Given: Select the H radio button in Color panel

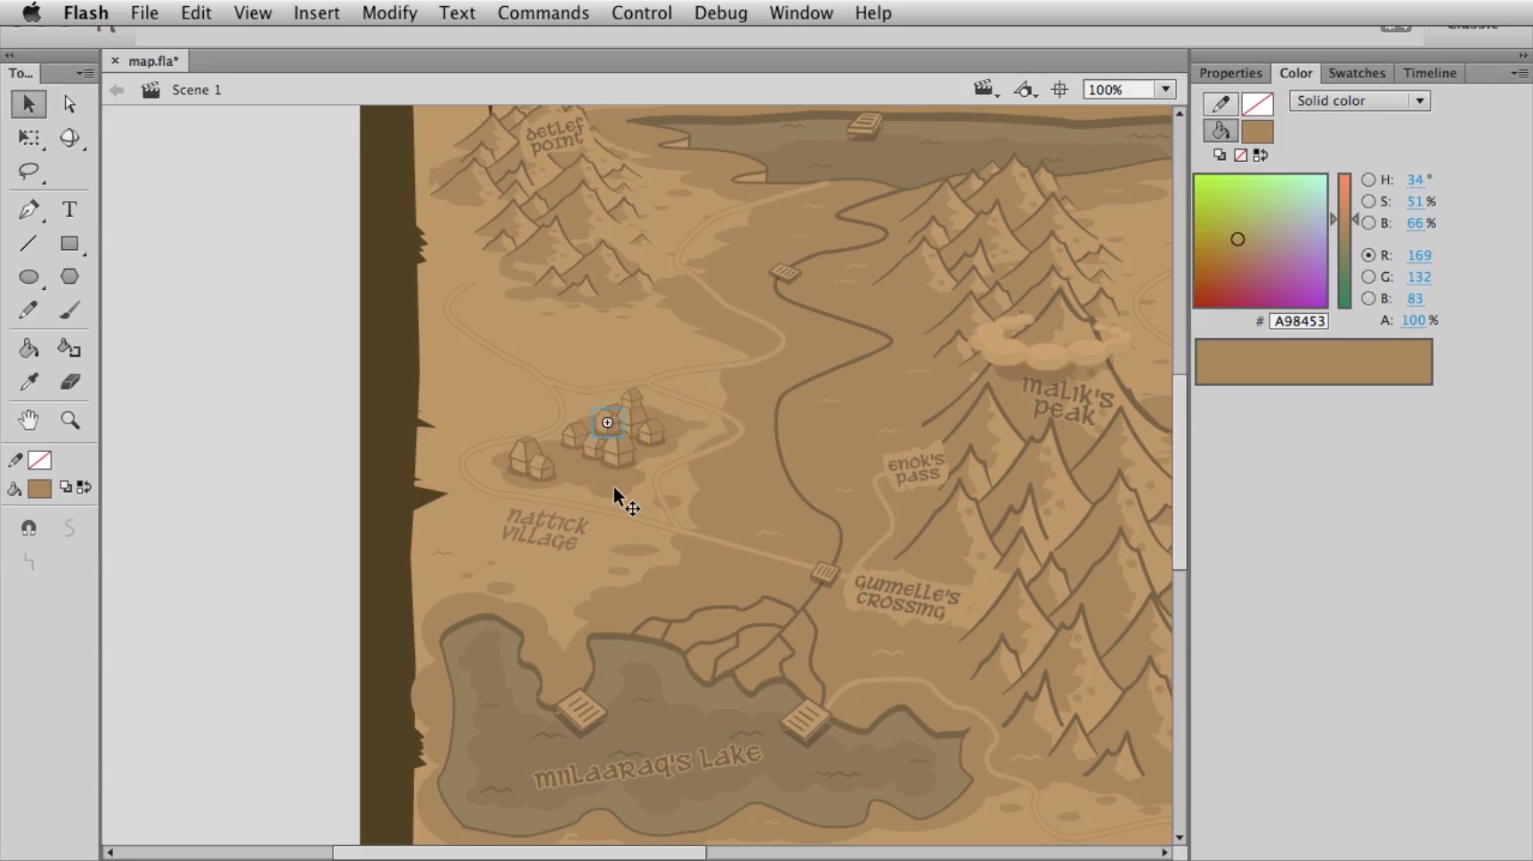Looking at the screenshot, I should [1369, 180].
